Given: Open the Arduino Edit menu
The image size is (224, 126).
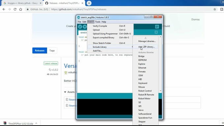Looking at the screenshot, I should click(x=84, y=22).
